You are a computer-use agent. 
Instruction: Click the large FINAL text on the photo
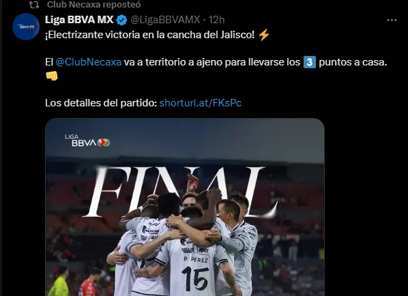click(181, 192)
